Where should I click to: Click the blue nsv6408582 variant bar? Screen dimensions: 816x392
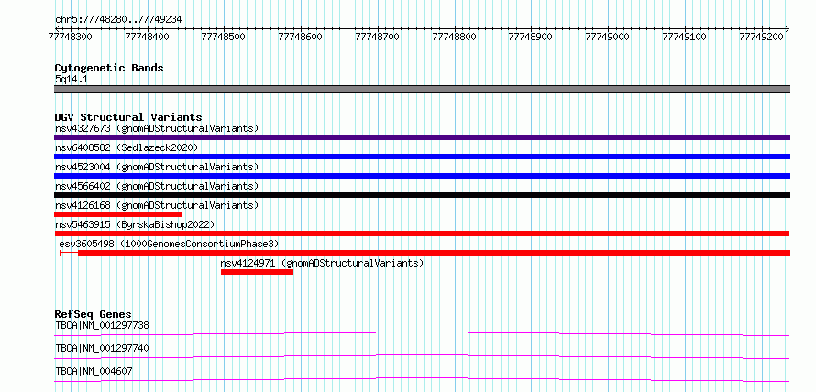point(422,157)
